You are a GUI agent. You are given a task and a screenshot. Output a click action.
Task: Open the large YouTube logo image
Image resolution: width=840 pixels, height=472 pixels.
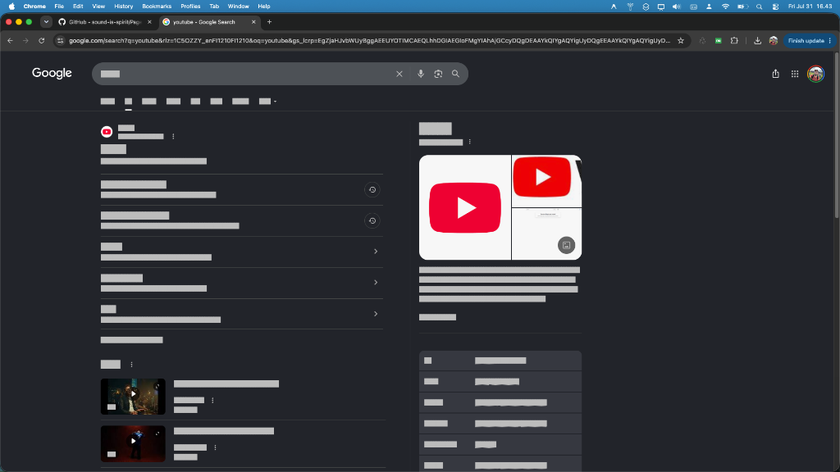pos(465,207)
